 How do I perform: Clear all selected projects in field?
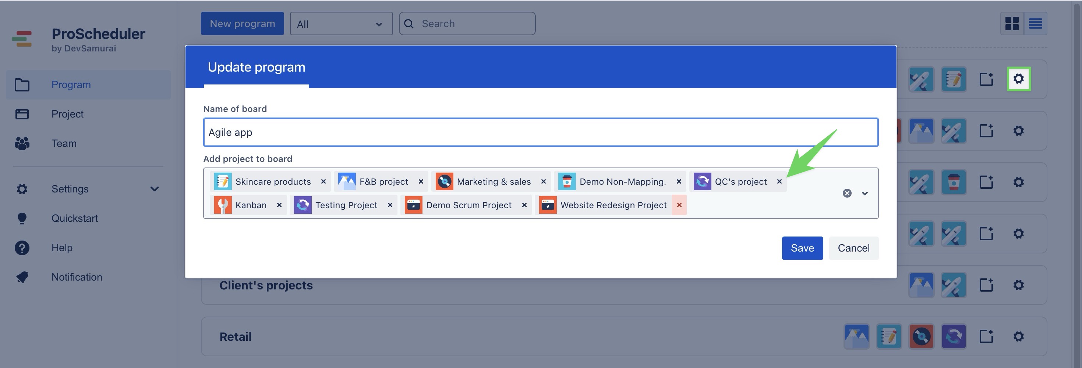point(847,193)
